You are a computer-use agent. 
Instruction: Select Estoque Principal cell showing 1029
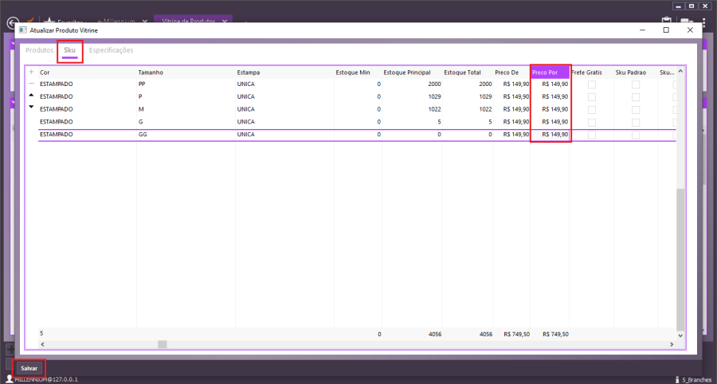pos(413,96)
